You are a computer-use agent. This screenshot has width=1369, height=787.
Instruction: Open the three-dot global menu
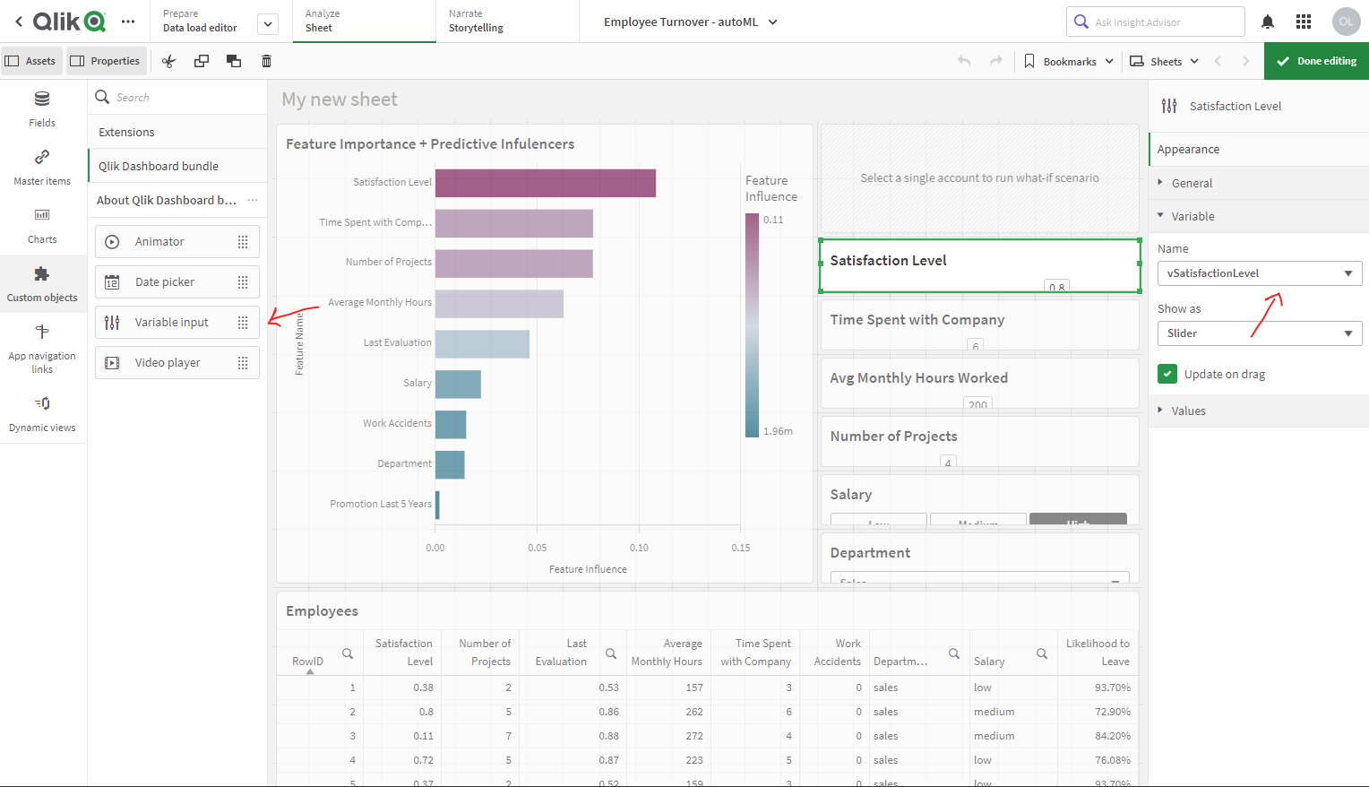128,22
